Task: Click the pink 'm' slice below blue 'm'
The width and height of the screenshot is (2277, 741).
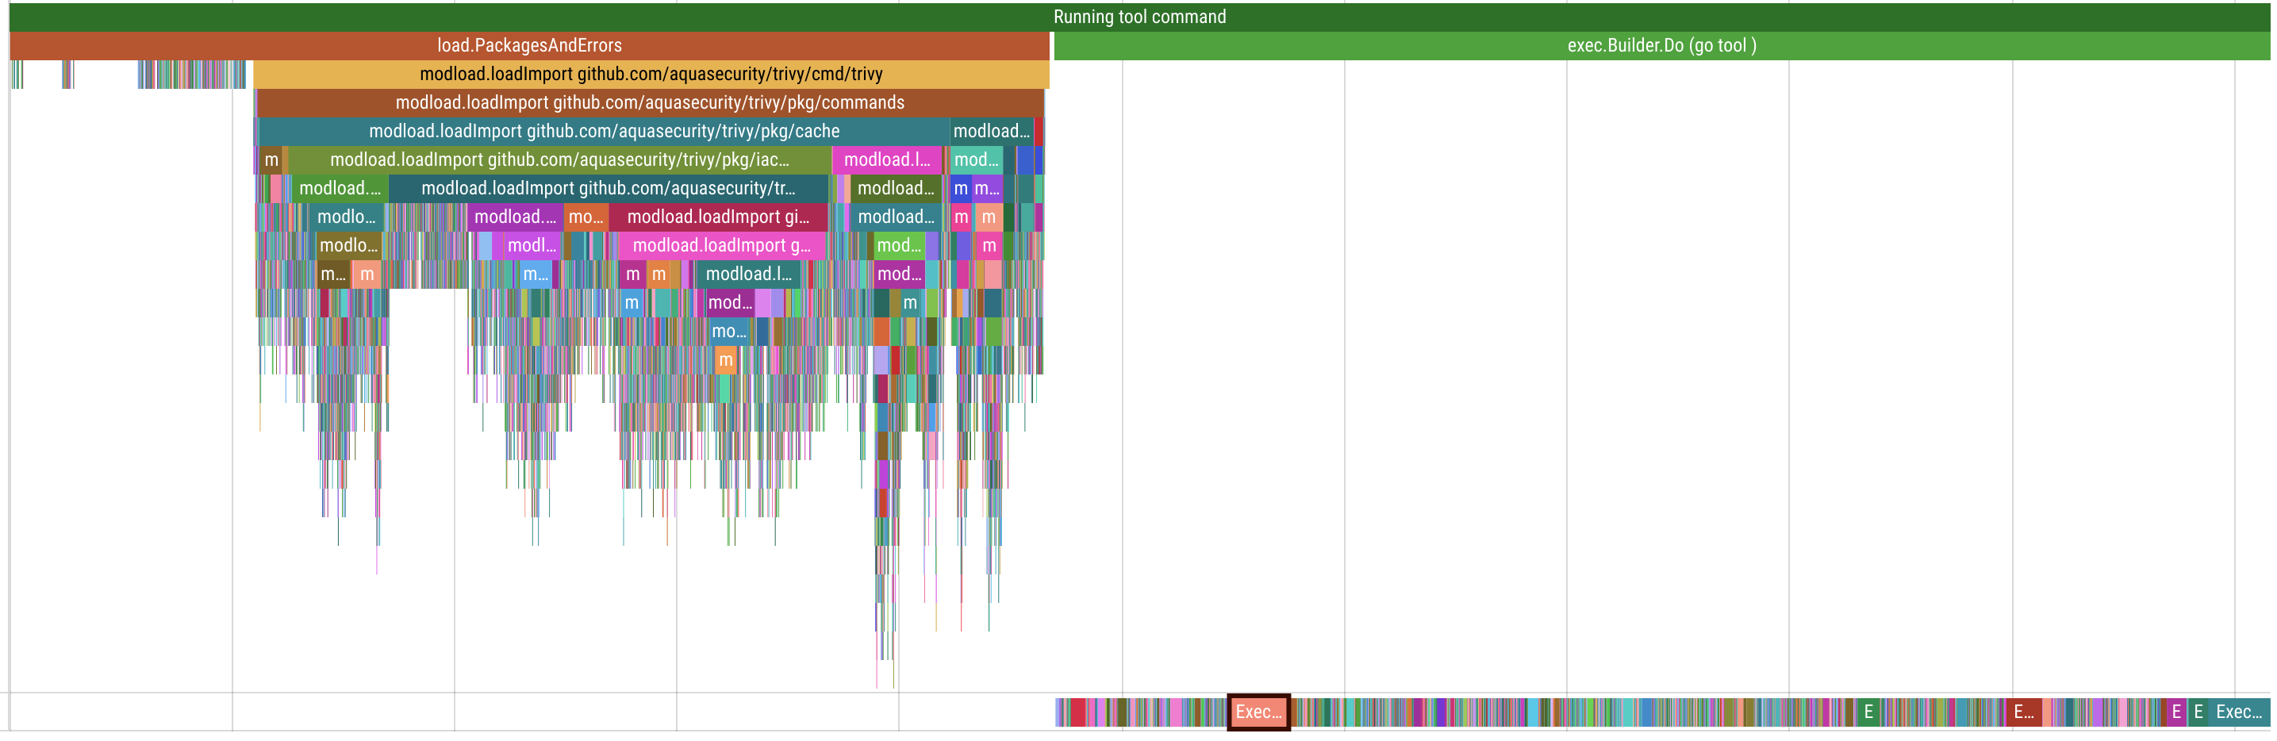Action: pos(961,217)
